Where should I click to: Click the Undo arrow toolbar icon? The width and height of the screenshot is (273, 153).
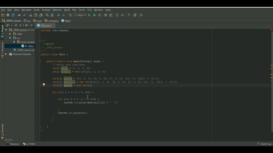(x=19, y=15)
